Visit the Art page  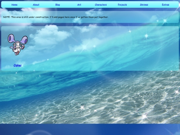click(79, 5)
